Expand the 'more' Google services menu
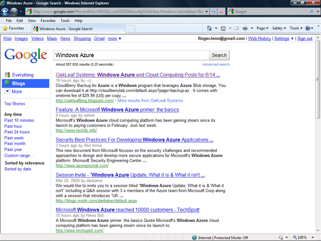Viewport: 321px width, 241px height. [x=114, y=39]
